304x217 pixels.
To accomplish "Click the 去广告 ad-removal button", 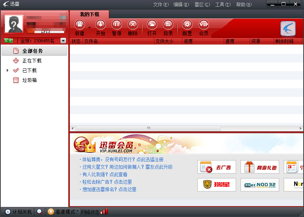I will [217, 167].
